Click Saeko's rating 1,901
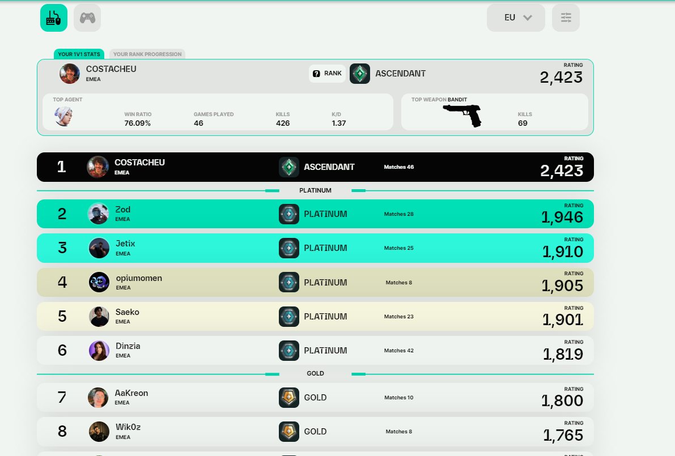Viewport: 675px width, 456px height. (x=563, y=319)
